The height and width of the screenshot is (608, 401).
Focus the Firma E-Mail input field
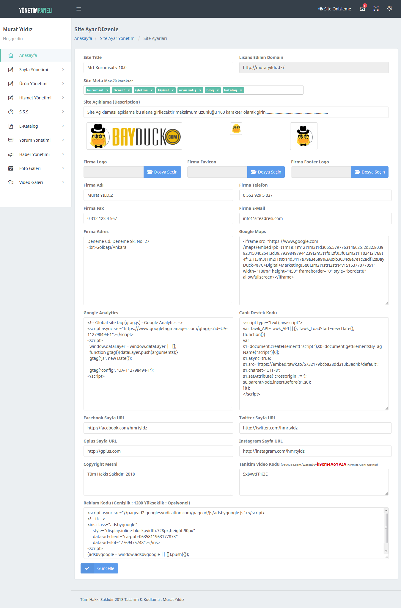point(315,218)
